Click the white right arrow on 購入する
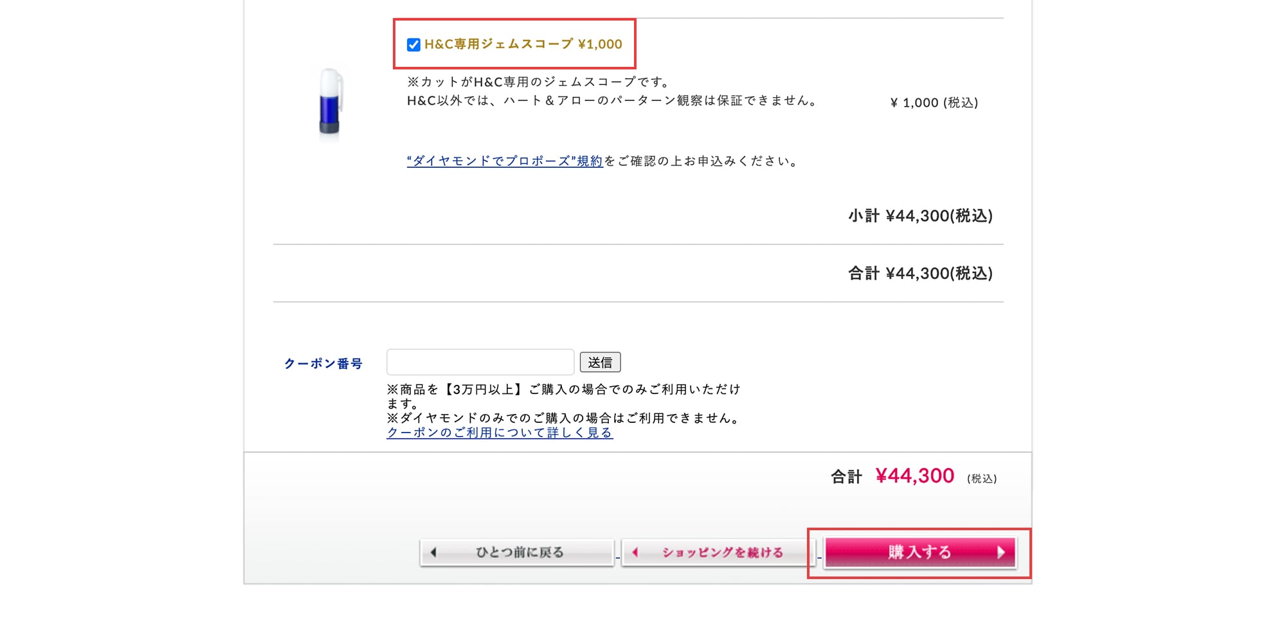This screenshot has width=1286, height=617. coord(1001,552)
